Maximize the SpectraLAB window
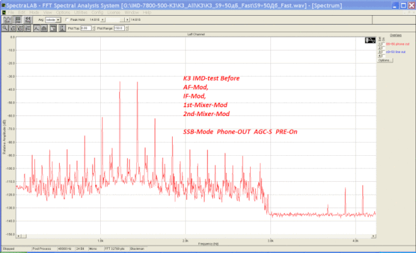416x253 pixels. (403, 5)
